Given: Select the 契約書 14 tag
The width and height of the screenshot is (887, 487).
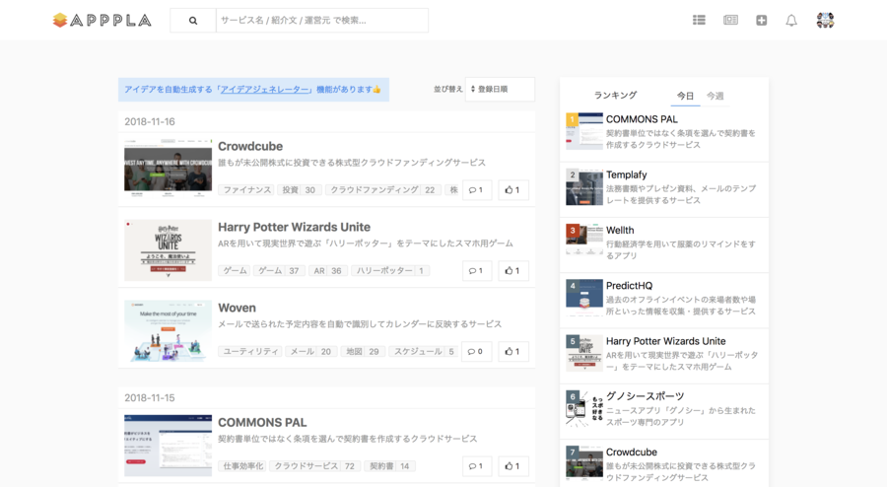Looking at the screenshot, I should coord(389,466).
